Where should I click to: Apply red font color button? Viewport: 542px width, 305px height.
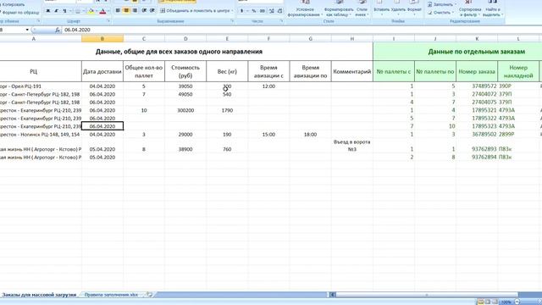pyautogui.click(x=102, y=11)
